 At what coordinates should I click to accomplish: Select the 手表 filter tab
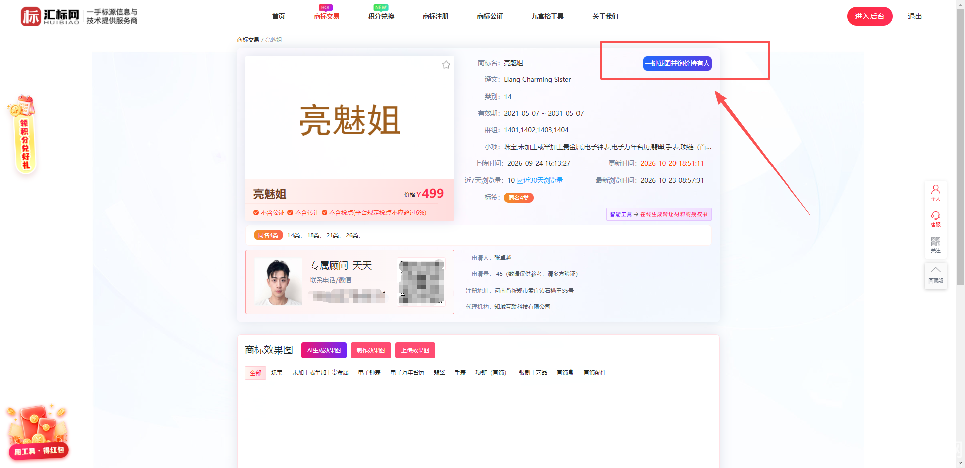(460, 372)
